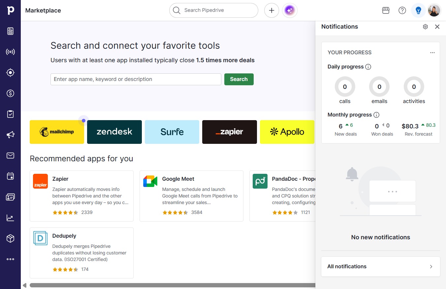446x289 pixels.
Task: Open the Pipedrive logo home
Action: click(11, 11)
